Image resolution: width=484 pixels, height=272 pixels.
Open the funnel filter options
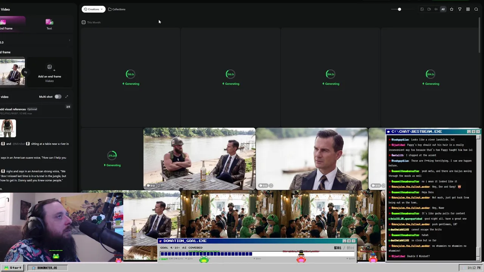coord(460,9)
